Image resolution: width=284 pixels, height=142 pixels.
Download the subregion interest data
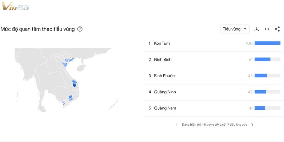257,29
